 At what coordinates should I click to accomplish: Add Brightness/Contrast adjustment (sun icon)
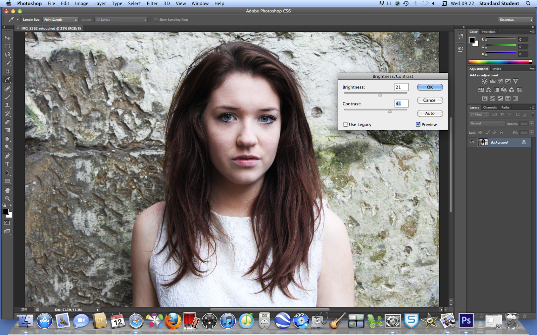(484, 81)
